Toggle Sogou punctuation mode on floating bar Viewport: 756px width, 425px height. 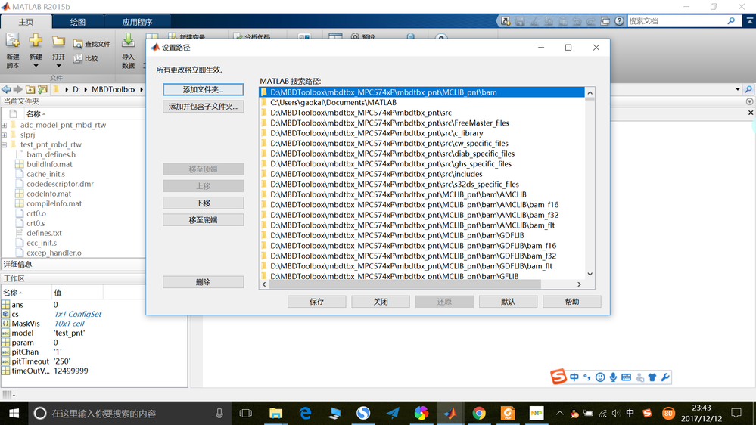(x=586, y=377)
